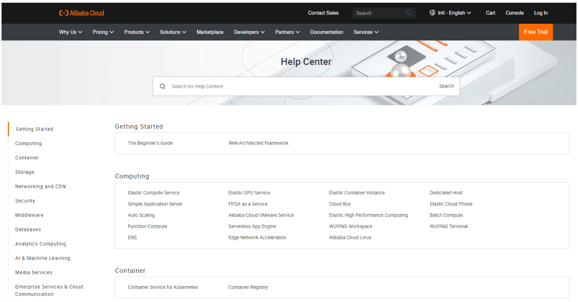Image resolution: width=578 pixels, height=302 pixels.
Task: Open WUYING Workspace link
Action: tap(351, 227)
